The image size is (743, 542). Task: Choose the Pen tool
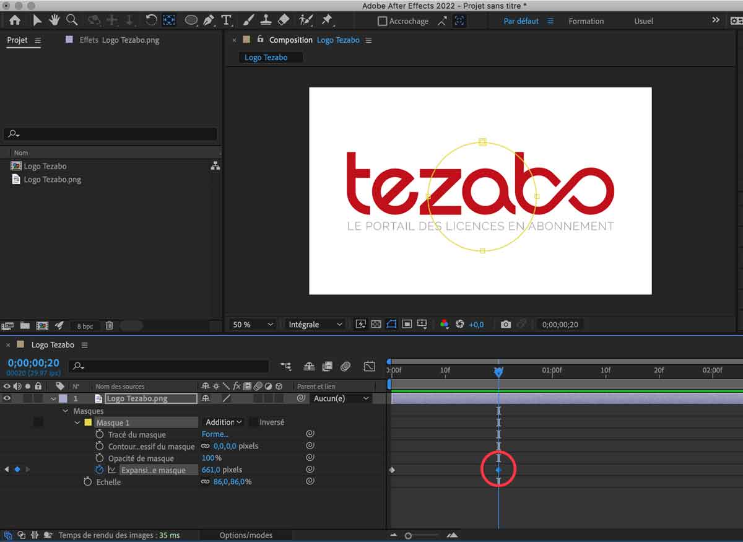tap(209, 20)
